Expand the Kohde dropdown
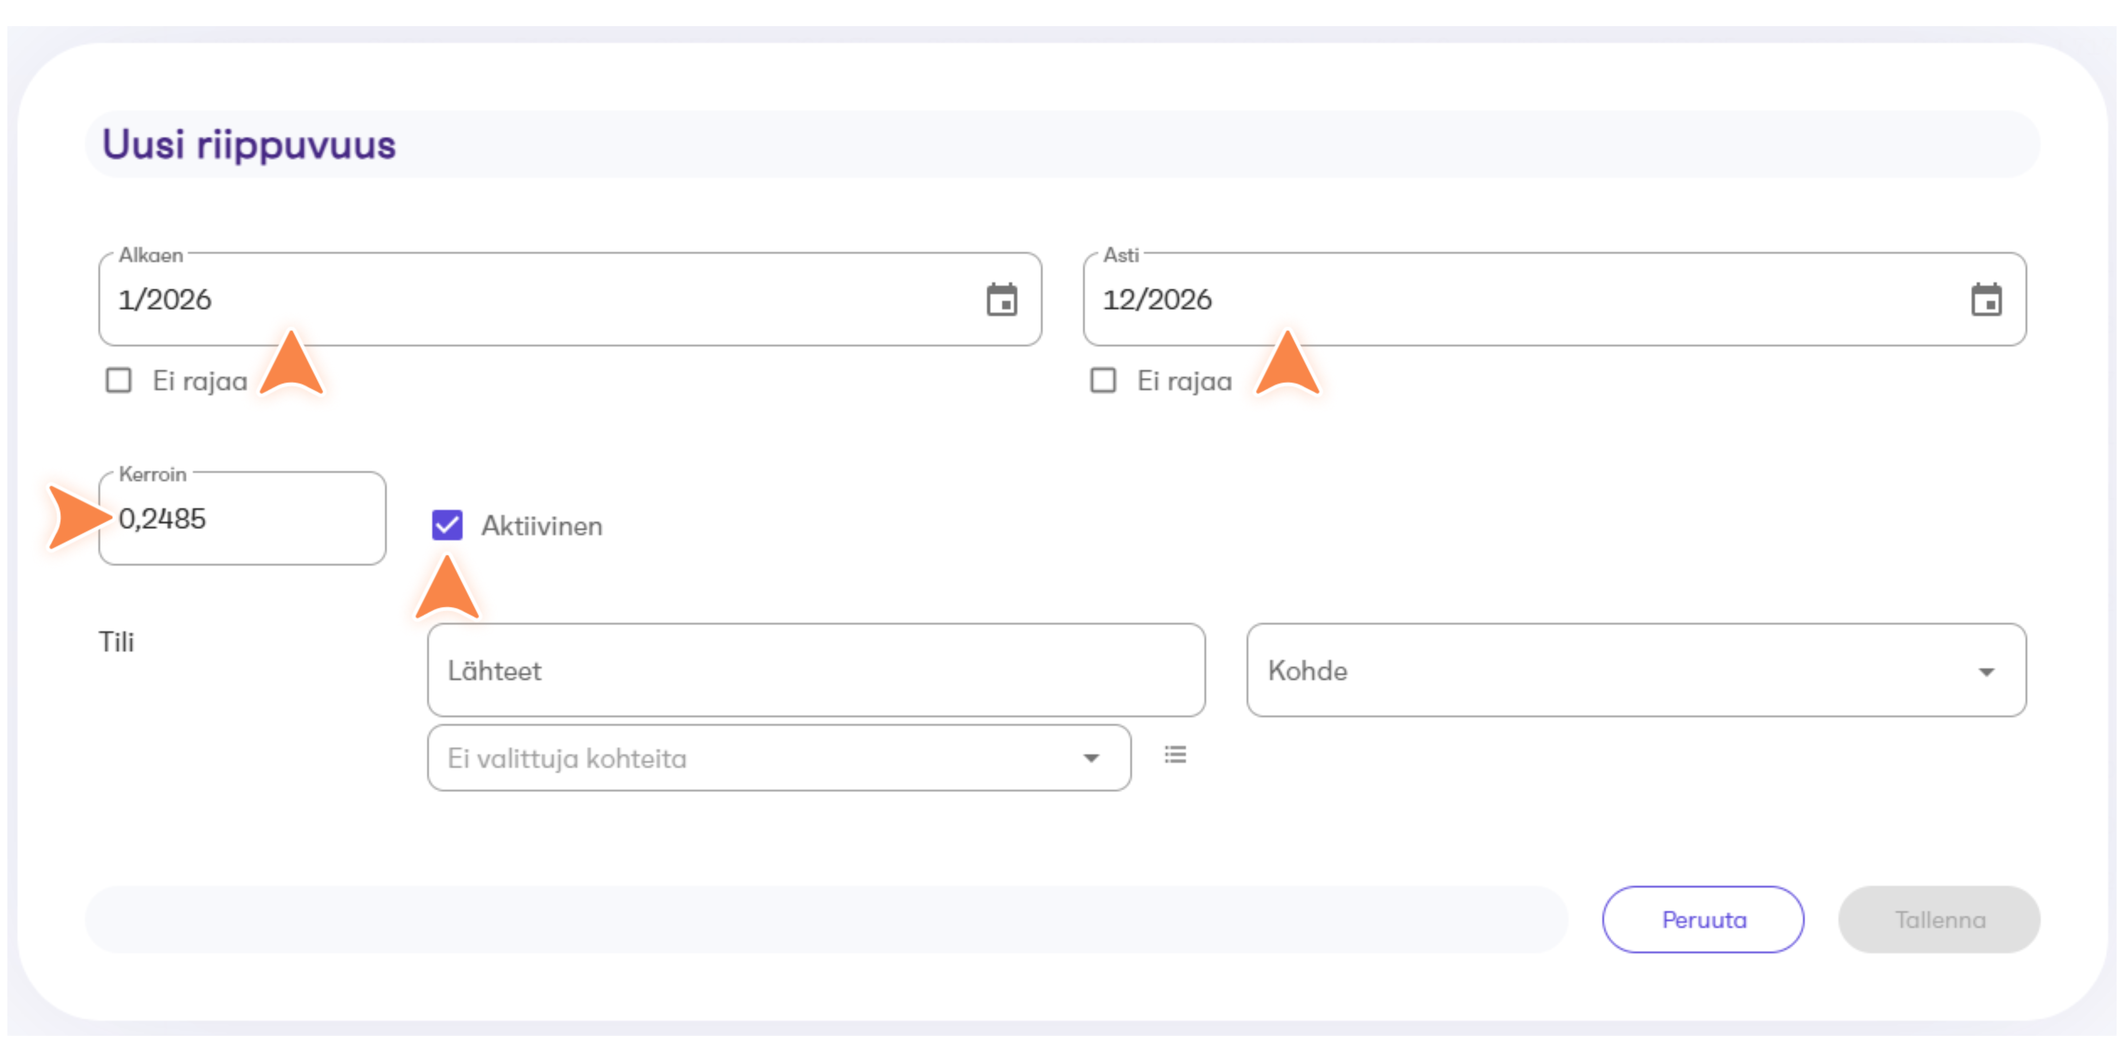2124x1062 pixels. click(x=1636, y=670)
